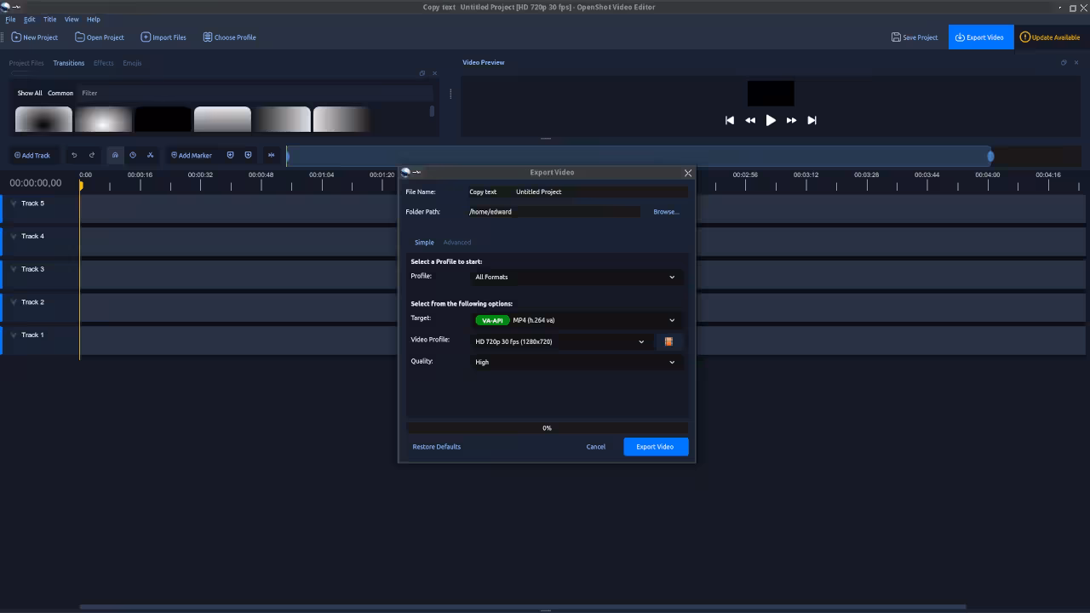Switch to the Emojis tab

132,63
